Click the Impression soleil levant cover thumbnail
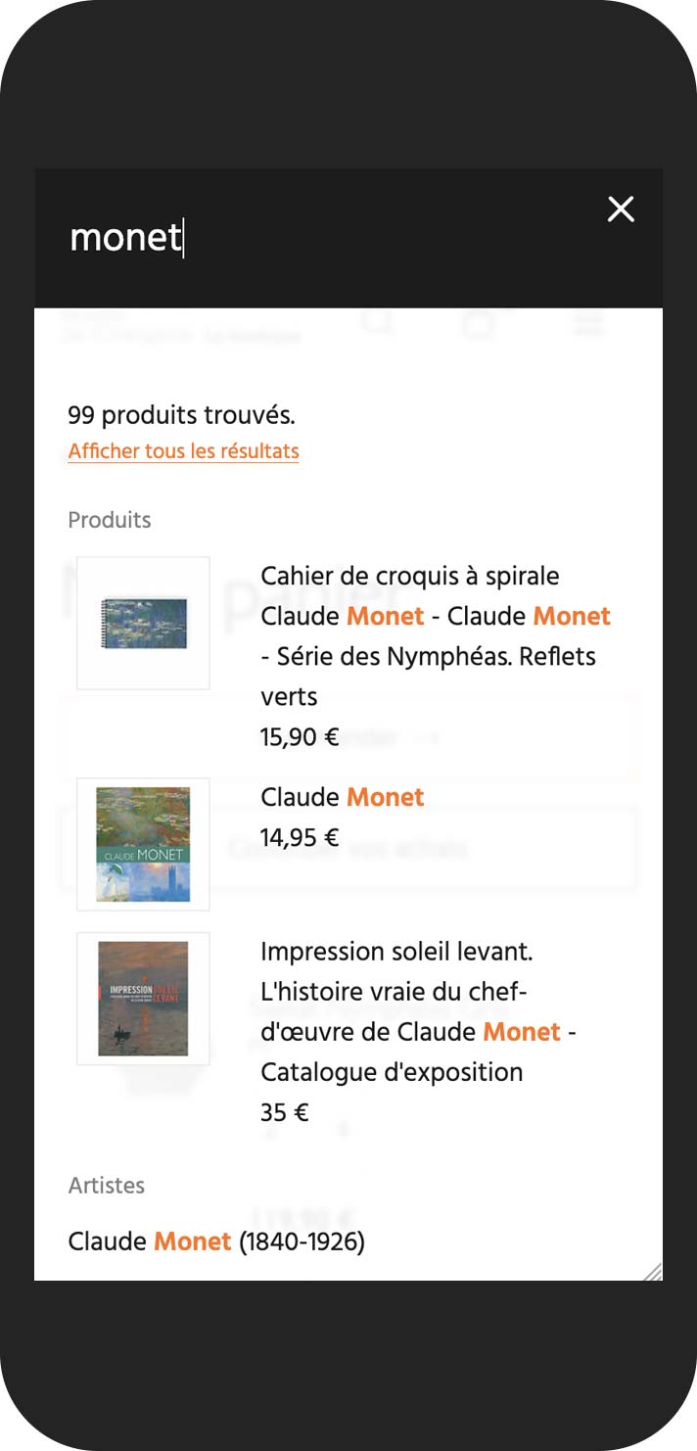This screenshot has height=1451, width=697. point(143,998)
